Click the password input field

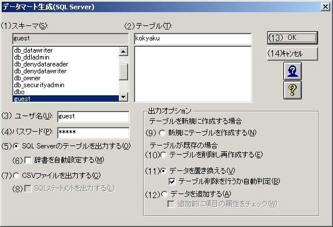coord(93,133)
